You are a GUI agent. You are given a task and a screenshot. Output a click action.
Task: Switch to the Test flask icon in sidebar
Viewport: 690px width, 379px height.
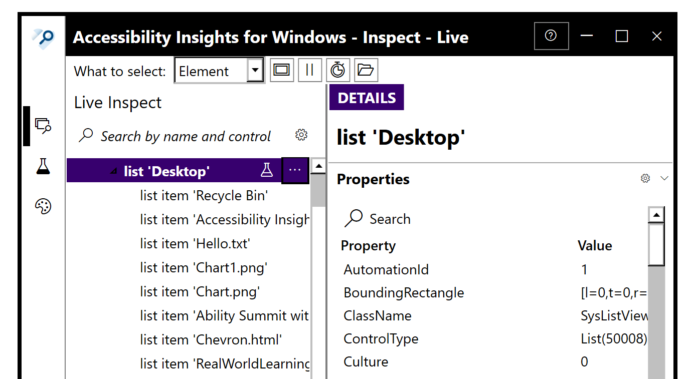(x=43, y=166)
